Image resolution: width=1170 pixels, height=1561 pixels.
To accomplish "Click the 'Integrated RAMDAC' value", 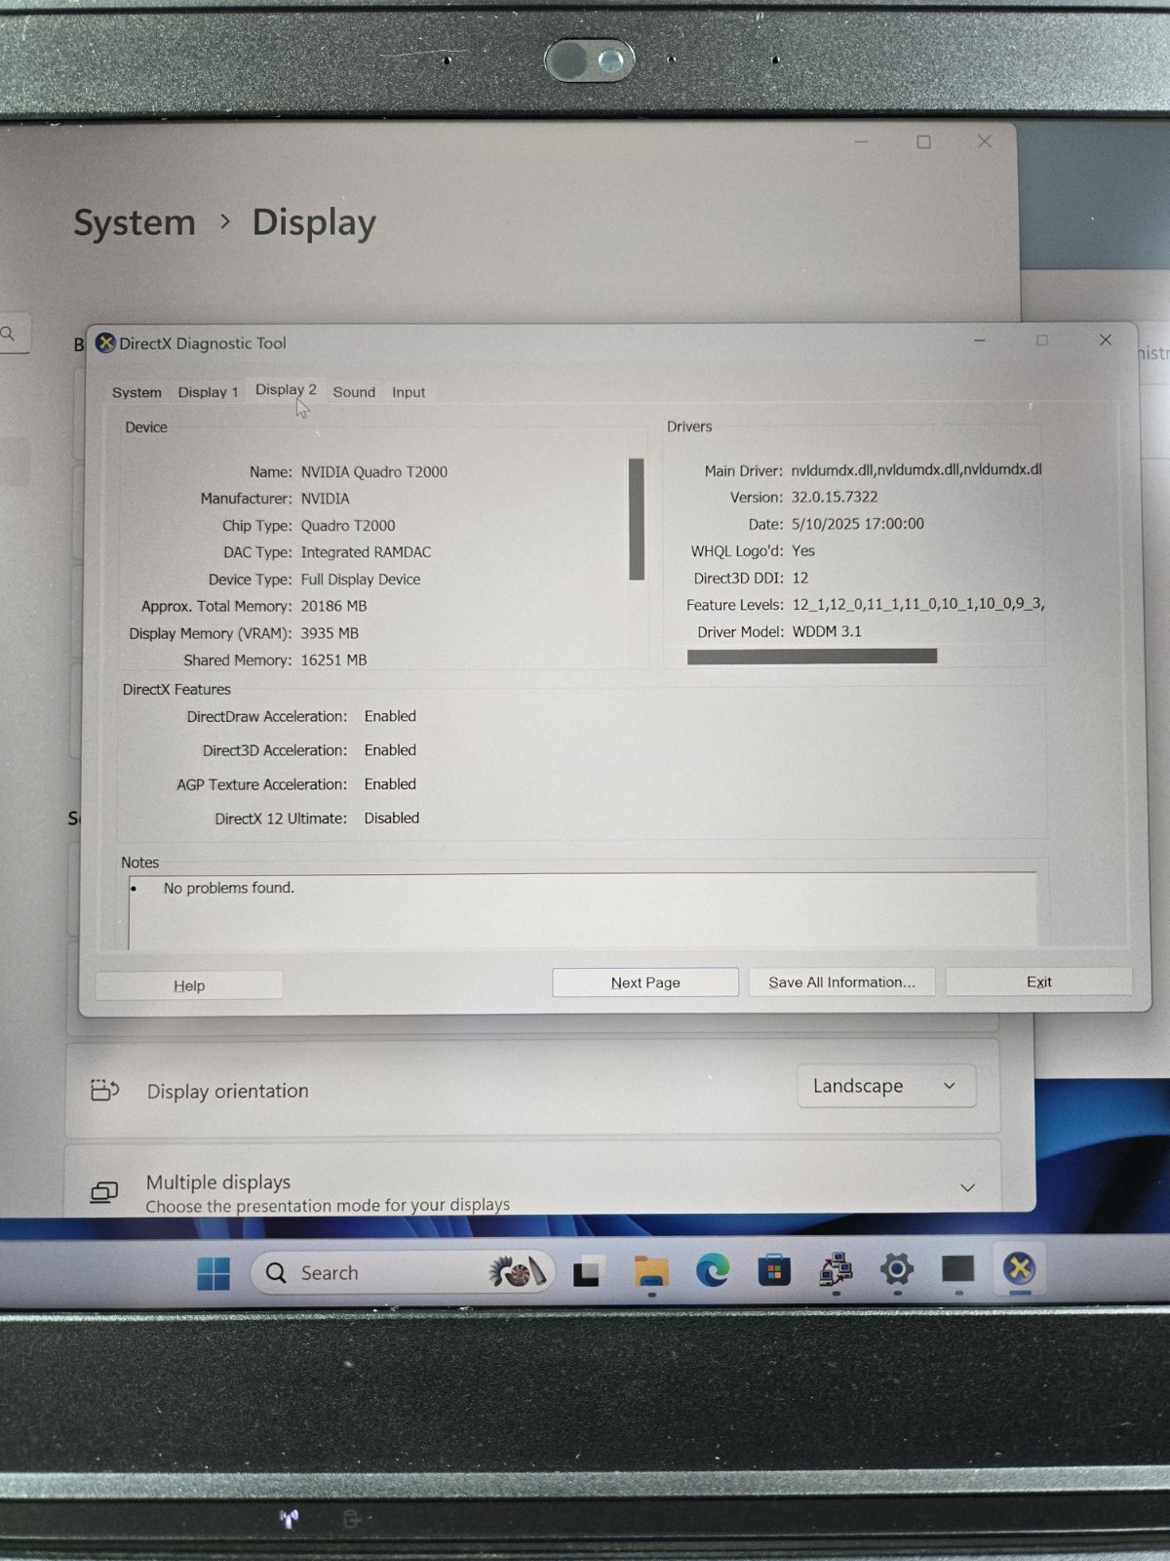I will coord(366,552).
